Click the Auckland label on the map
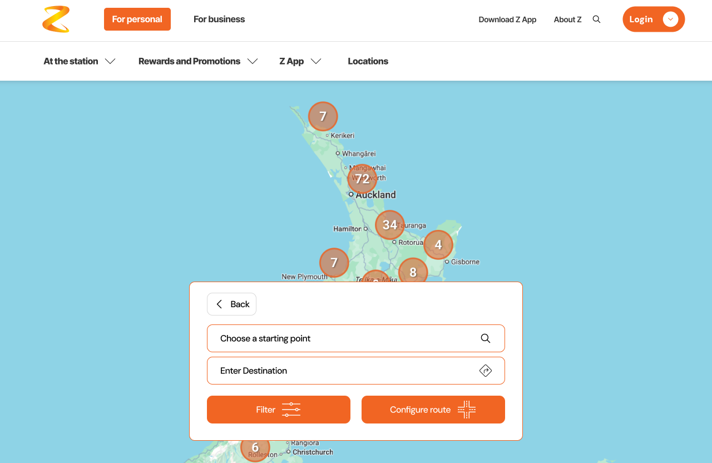 pyautogui.click(x=376, y=195)
